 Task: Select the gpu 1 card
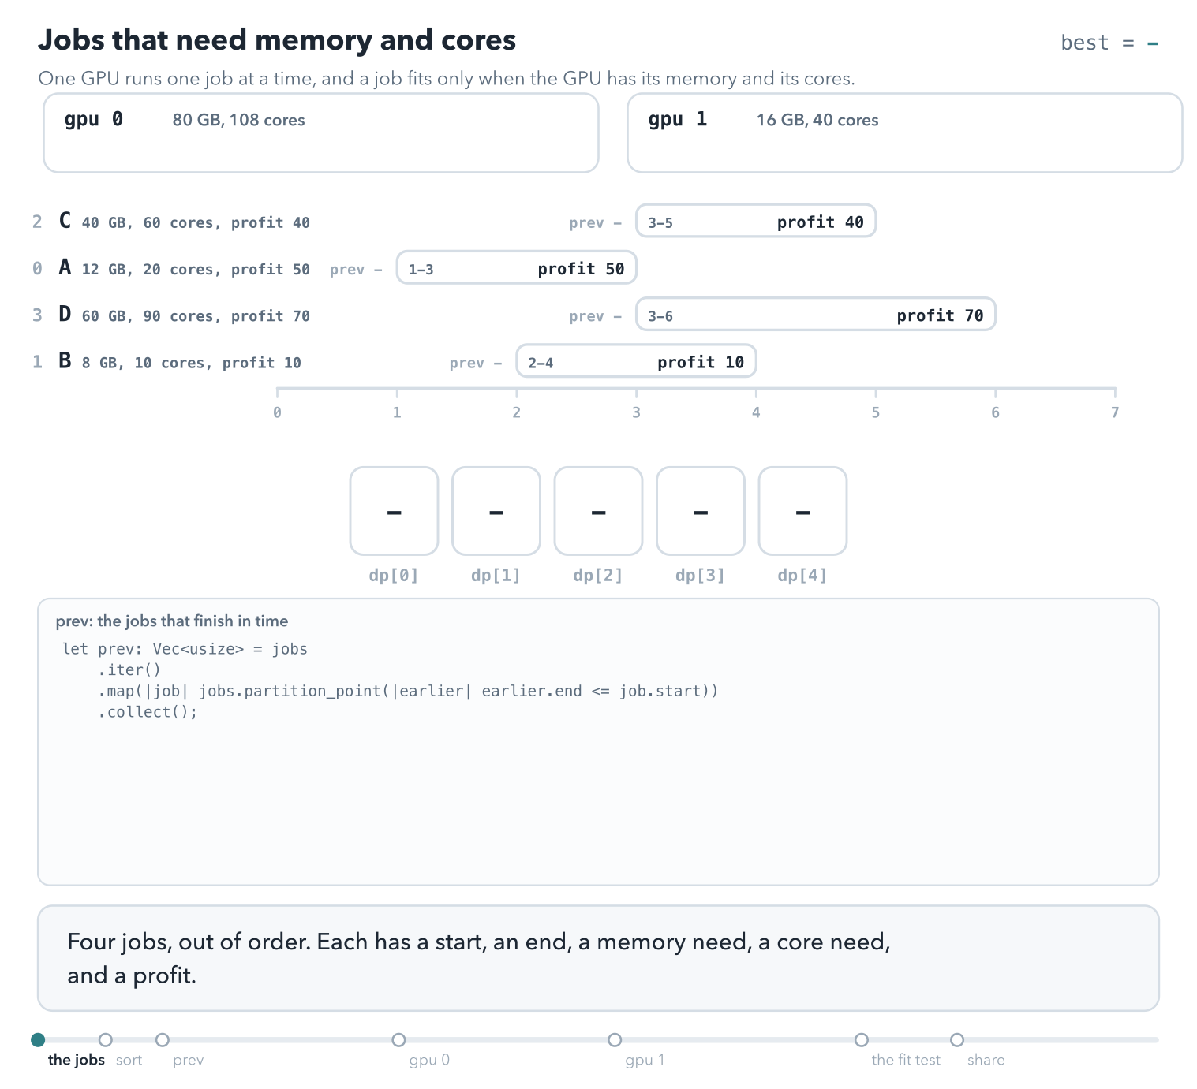click(x=905, y=132)
